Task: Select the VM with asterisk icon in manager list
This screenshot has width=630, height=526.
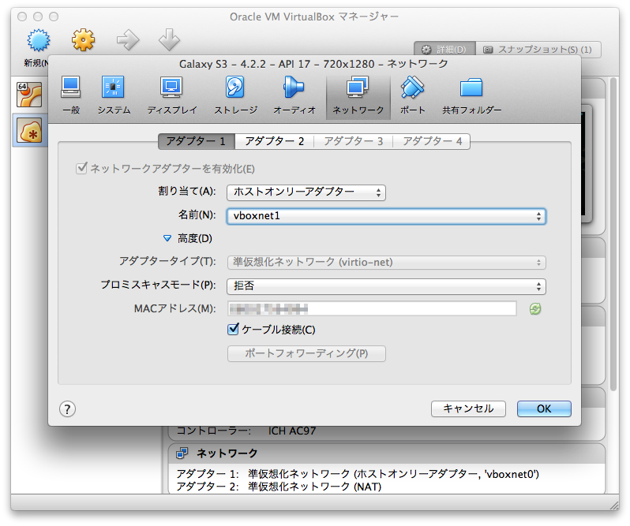Action: pyautogui.click(x=29, y=131)
